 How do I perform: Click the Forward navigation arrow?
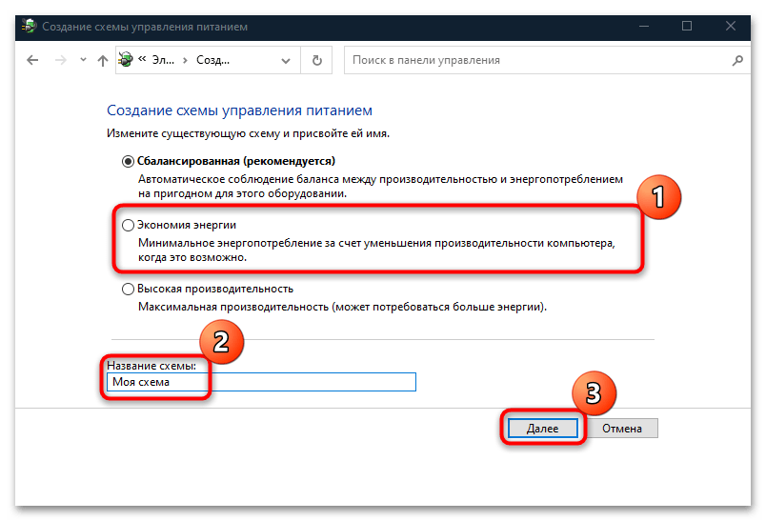pyautogui.click(x=59, y=60)
